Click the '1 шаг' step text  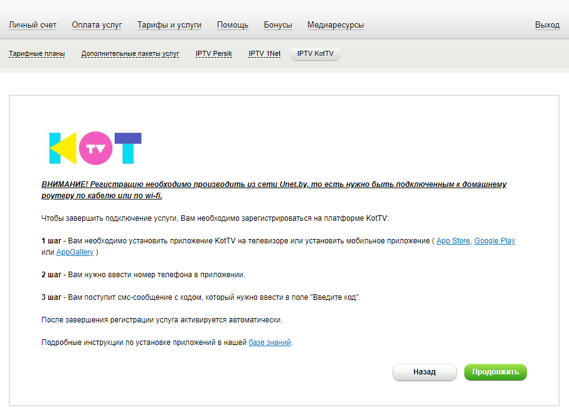pos(279,247)
